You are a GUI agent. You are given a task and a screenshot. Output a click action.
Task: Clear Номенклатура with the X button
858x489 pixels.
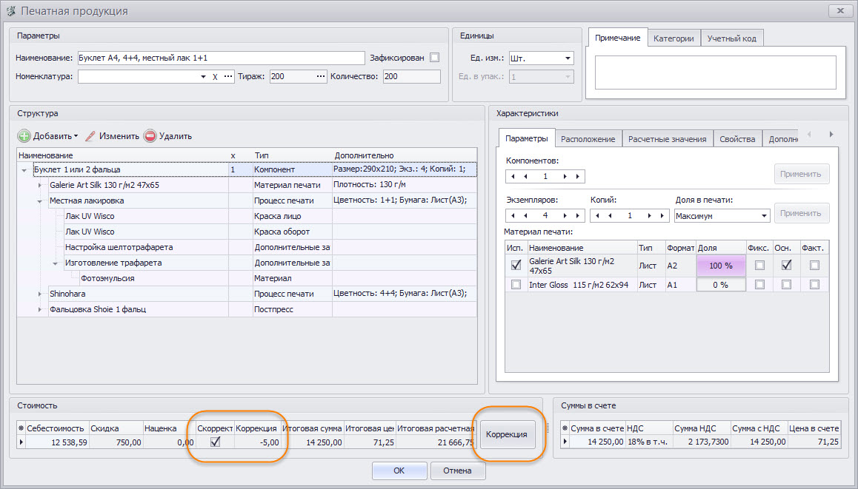pyautogui.click(x=215, y=76)
